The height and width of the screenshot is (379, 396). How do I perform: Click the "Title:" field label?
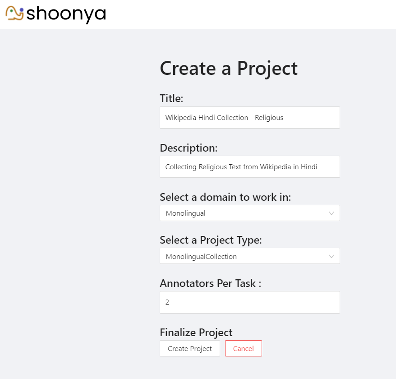[x=171, y=98]
